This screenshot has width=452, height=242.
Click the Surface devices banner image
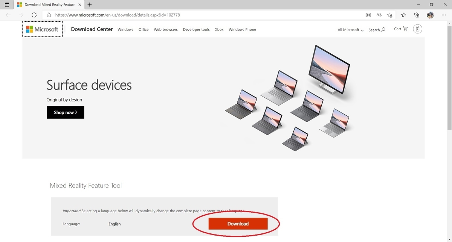point(223,98)
